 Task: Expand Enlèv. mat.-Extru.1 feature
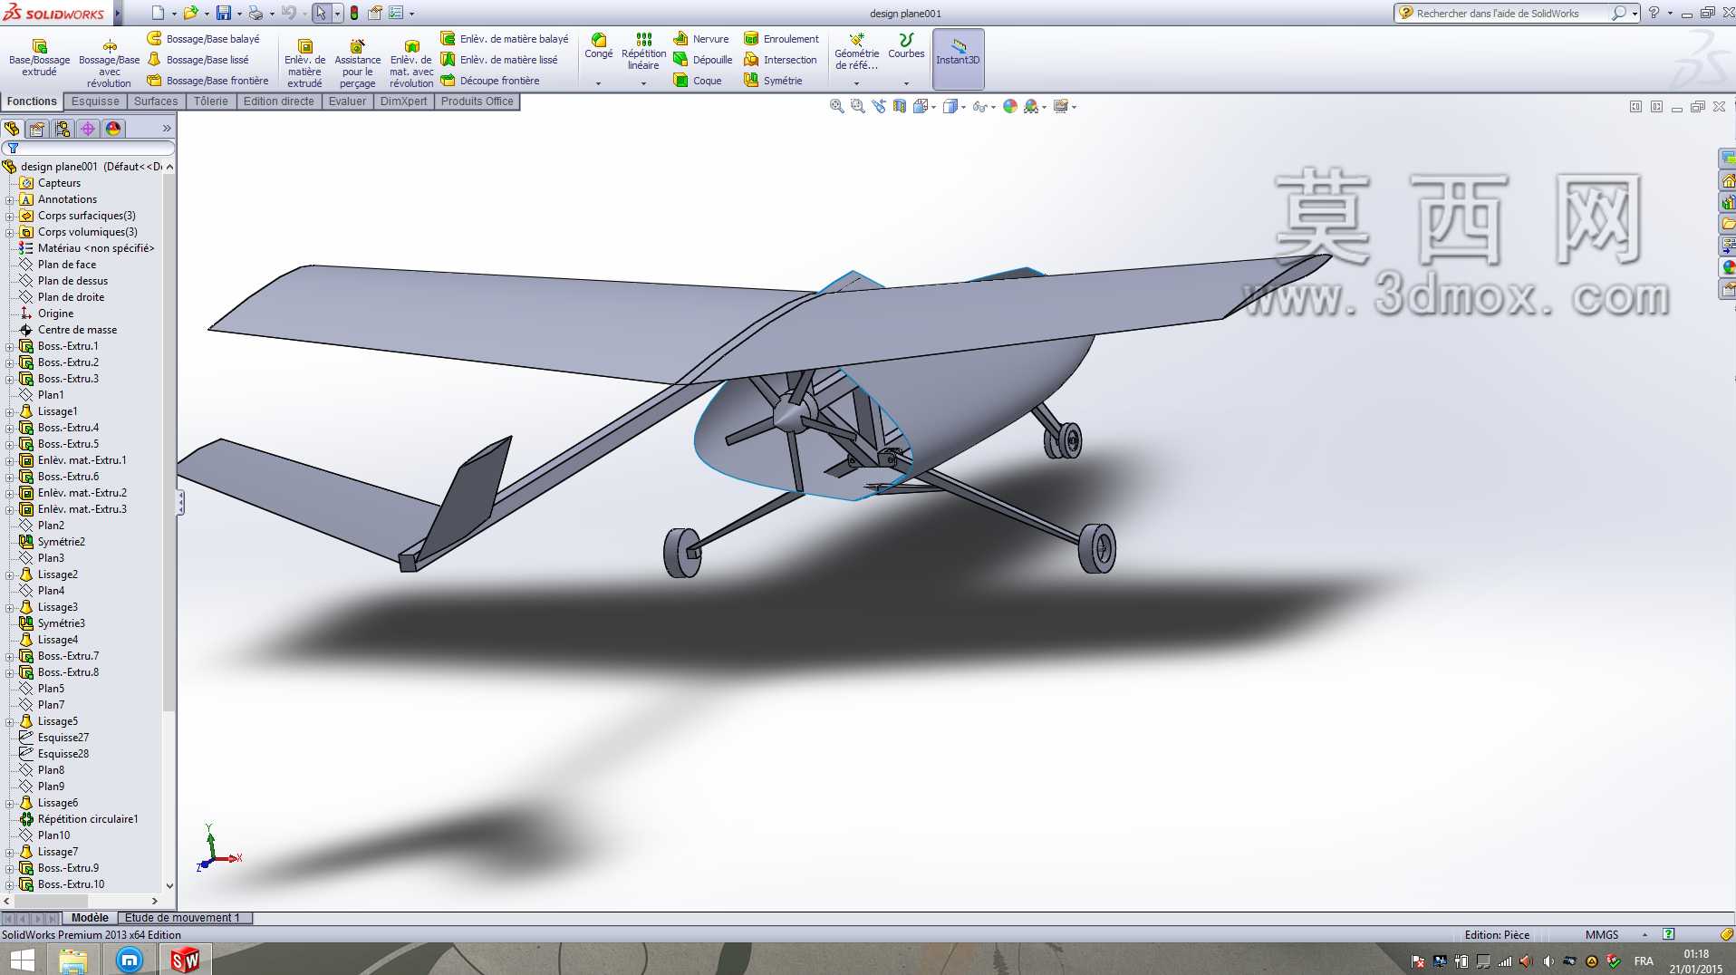[10, 460]
